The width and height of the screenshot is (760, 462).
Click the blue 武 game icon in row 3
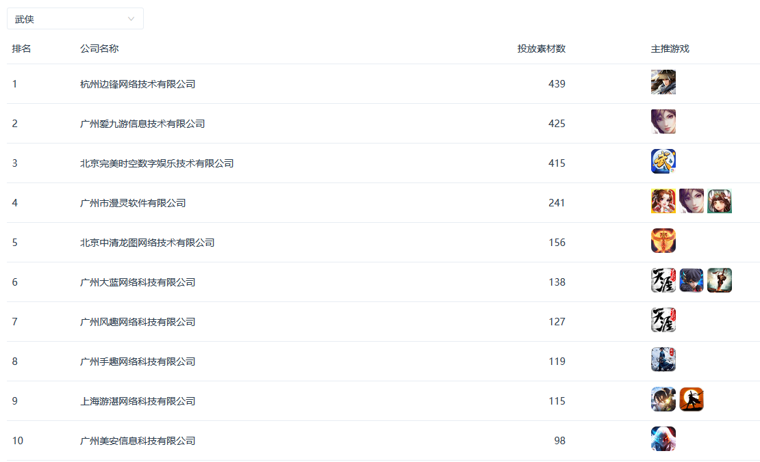click(x=663, y=161)
